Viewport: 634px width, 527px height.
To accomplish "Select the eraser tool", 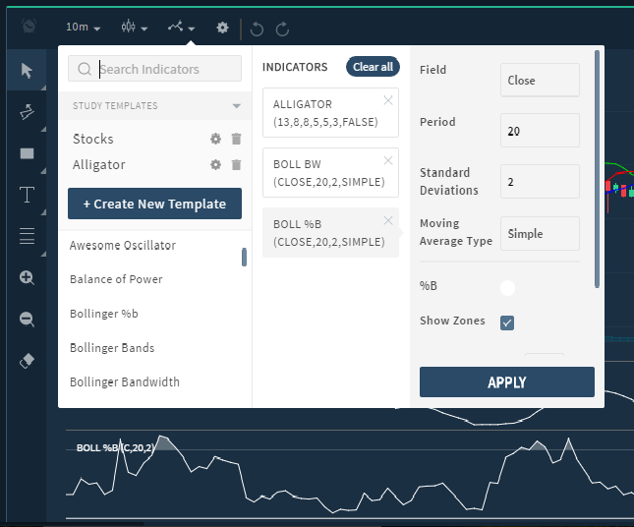I will tap(27, 361).
